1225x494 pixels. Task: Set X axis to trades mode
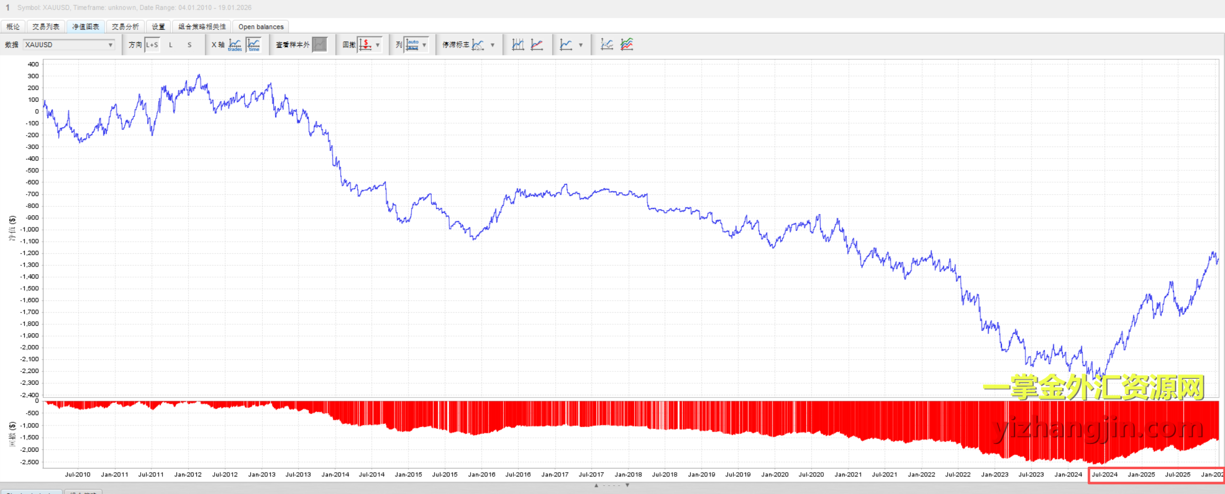pos(235,45)
